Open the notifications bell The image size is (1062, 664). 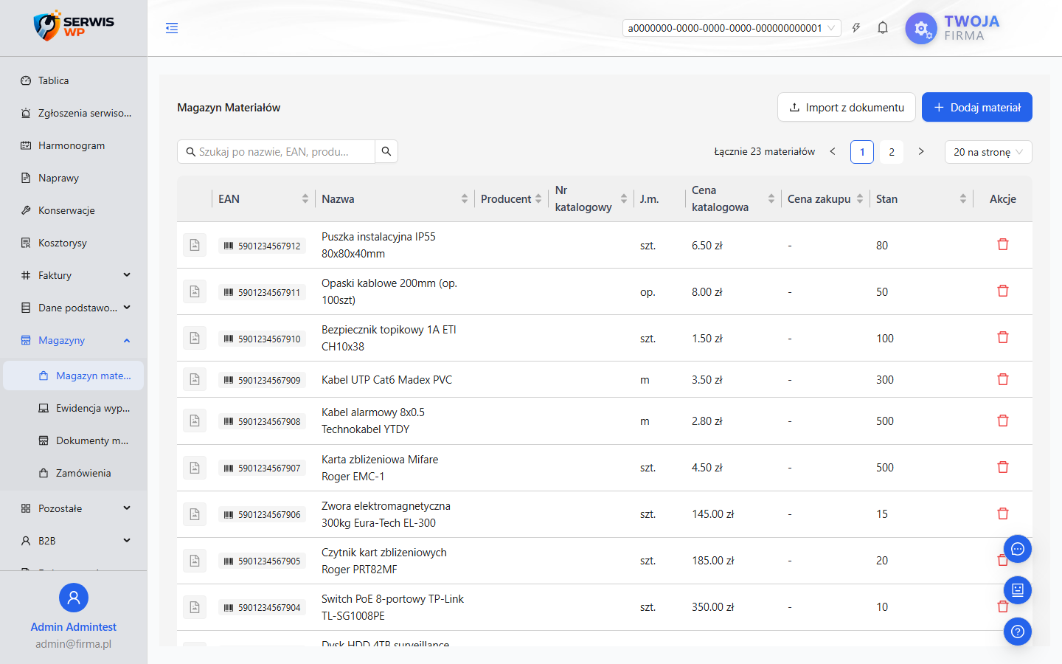883,28
